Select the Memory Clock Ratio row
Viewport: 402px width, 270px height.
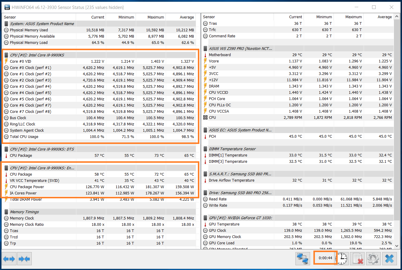(x=99, y=224)
